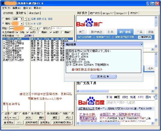Click the 复制结果 button in dialog
This screenshot has width=161, height=131.
tap(104, 77)
